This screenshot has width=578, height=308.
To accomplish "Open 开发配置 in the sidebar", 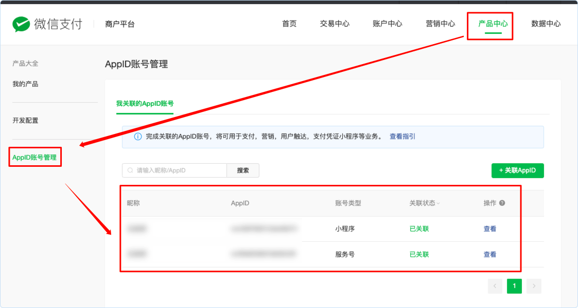I will (x=25, y=120).
